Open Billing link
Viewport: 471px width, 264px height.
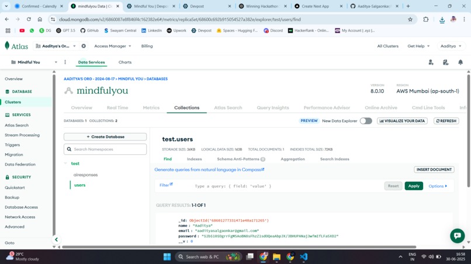(x=147, y=46)
